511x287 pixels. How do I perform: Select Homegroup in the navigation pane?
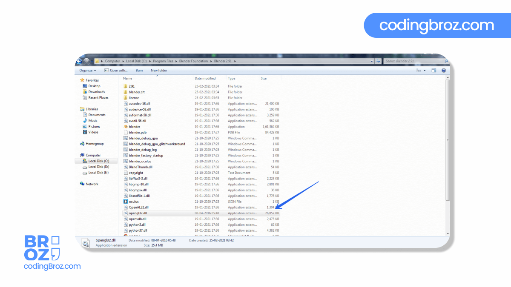pos(95,144)
